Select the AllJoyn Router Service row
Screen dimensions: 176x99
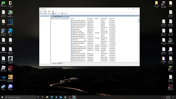click(93, 28)
